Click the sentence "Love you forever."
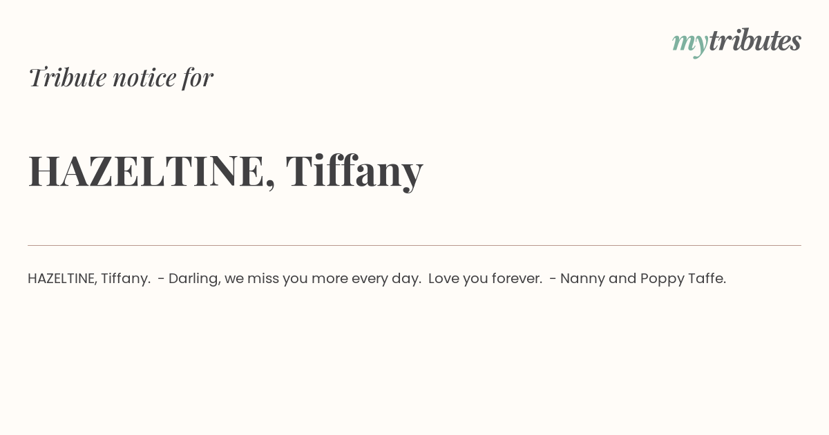Viewport: 829px width, 435px height. coord(485,279)
